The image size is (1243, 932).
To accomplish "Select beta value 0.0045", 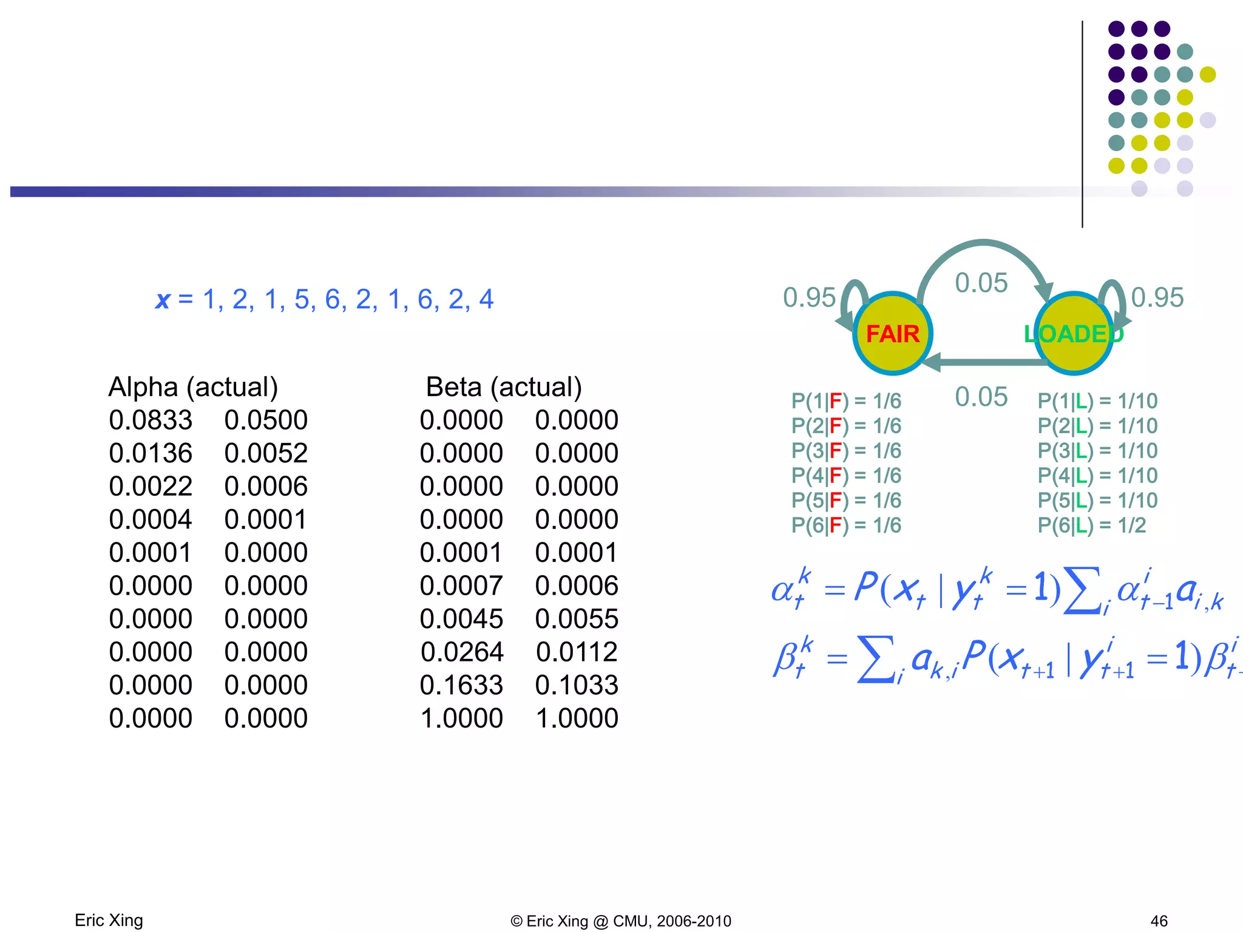I will 461,619.
